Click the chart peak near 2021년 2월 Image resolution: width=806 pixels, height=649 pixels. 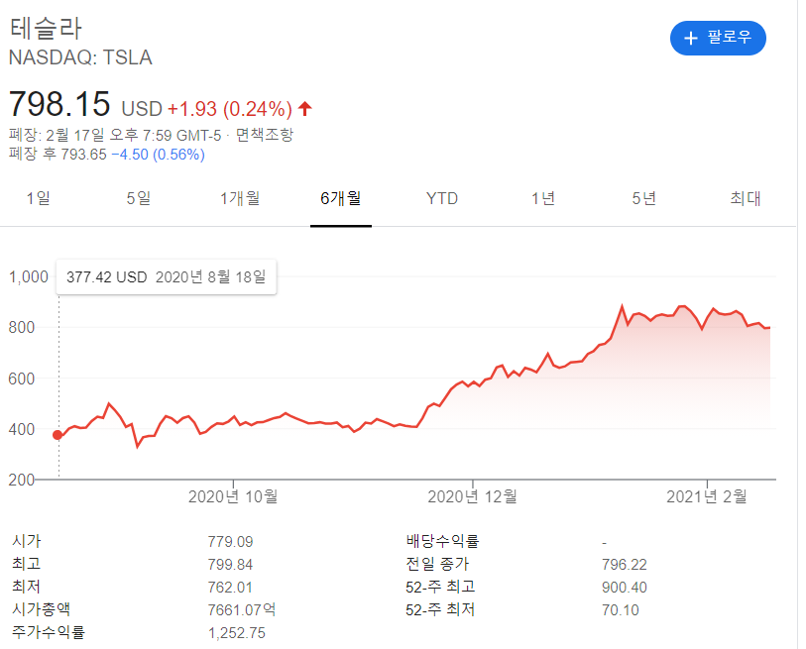coord(682,306)
